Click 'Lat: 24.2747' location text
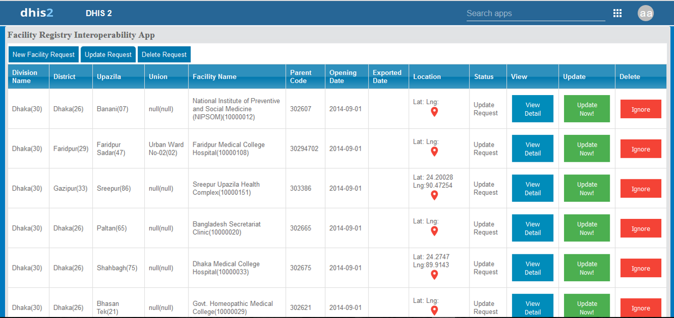The height and width of the screenshot is (318, 674). (431, 256)
